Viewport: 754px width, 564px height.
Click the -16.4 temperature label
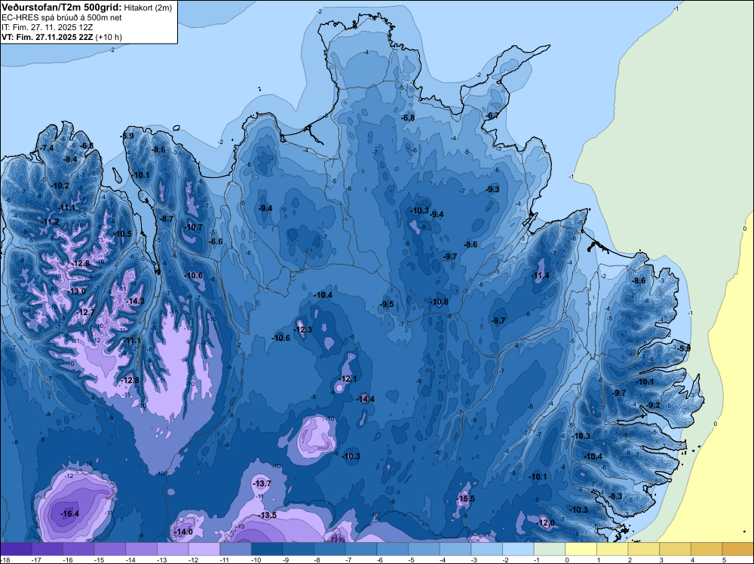[69, 514]
